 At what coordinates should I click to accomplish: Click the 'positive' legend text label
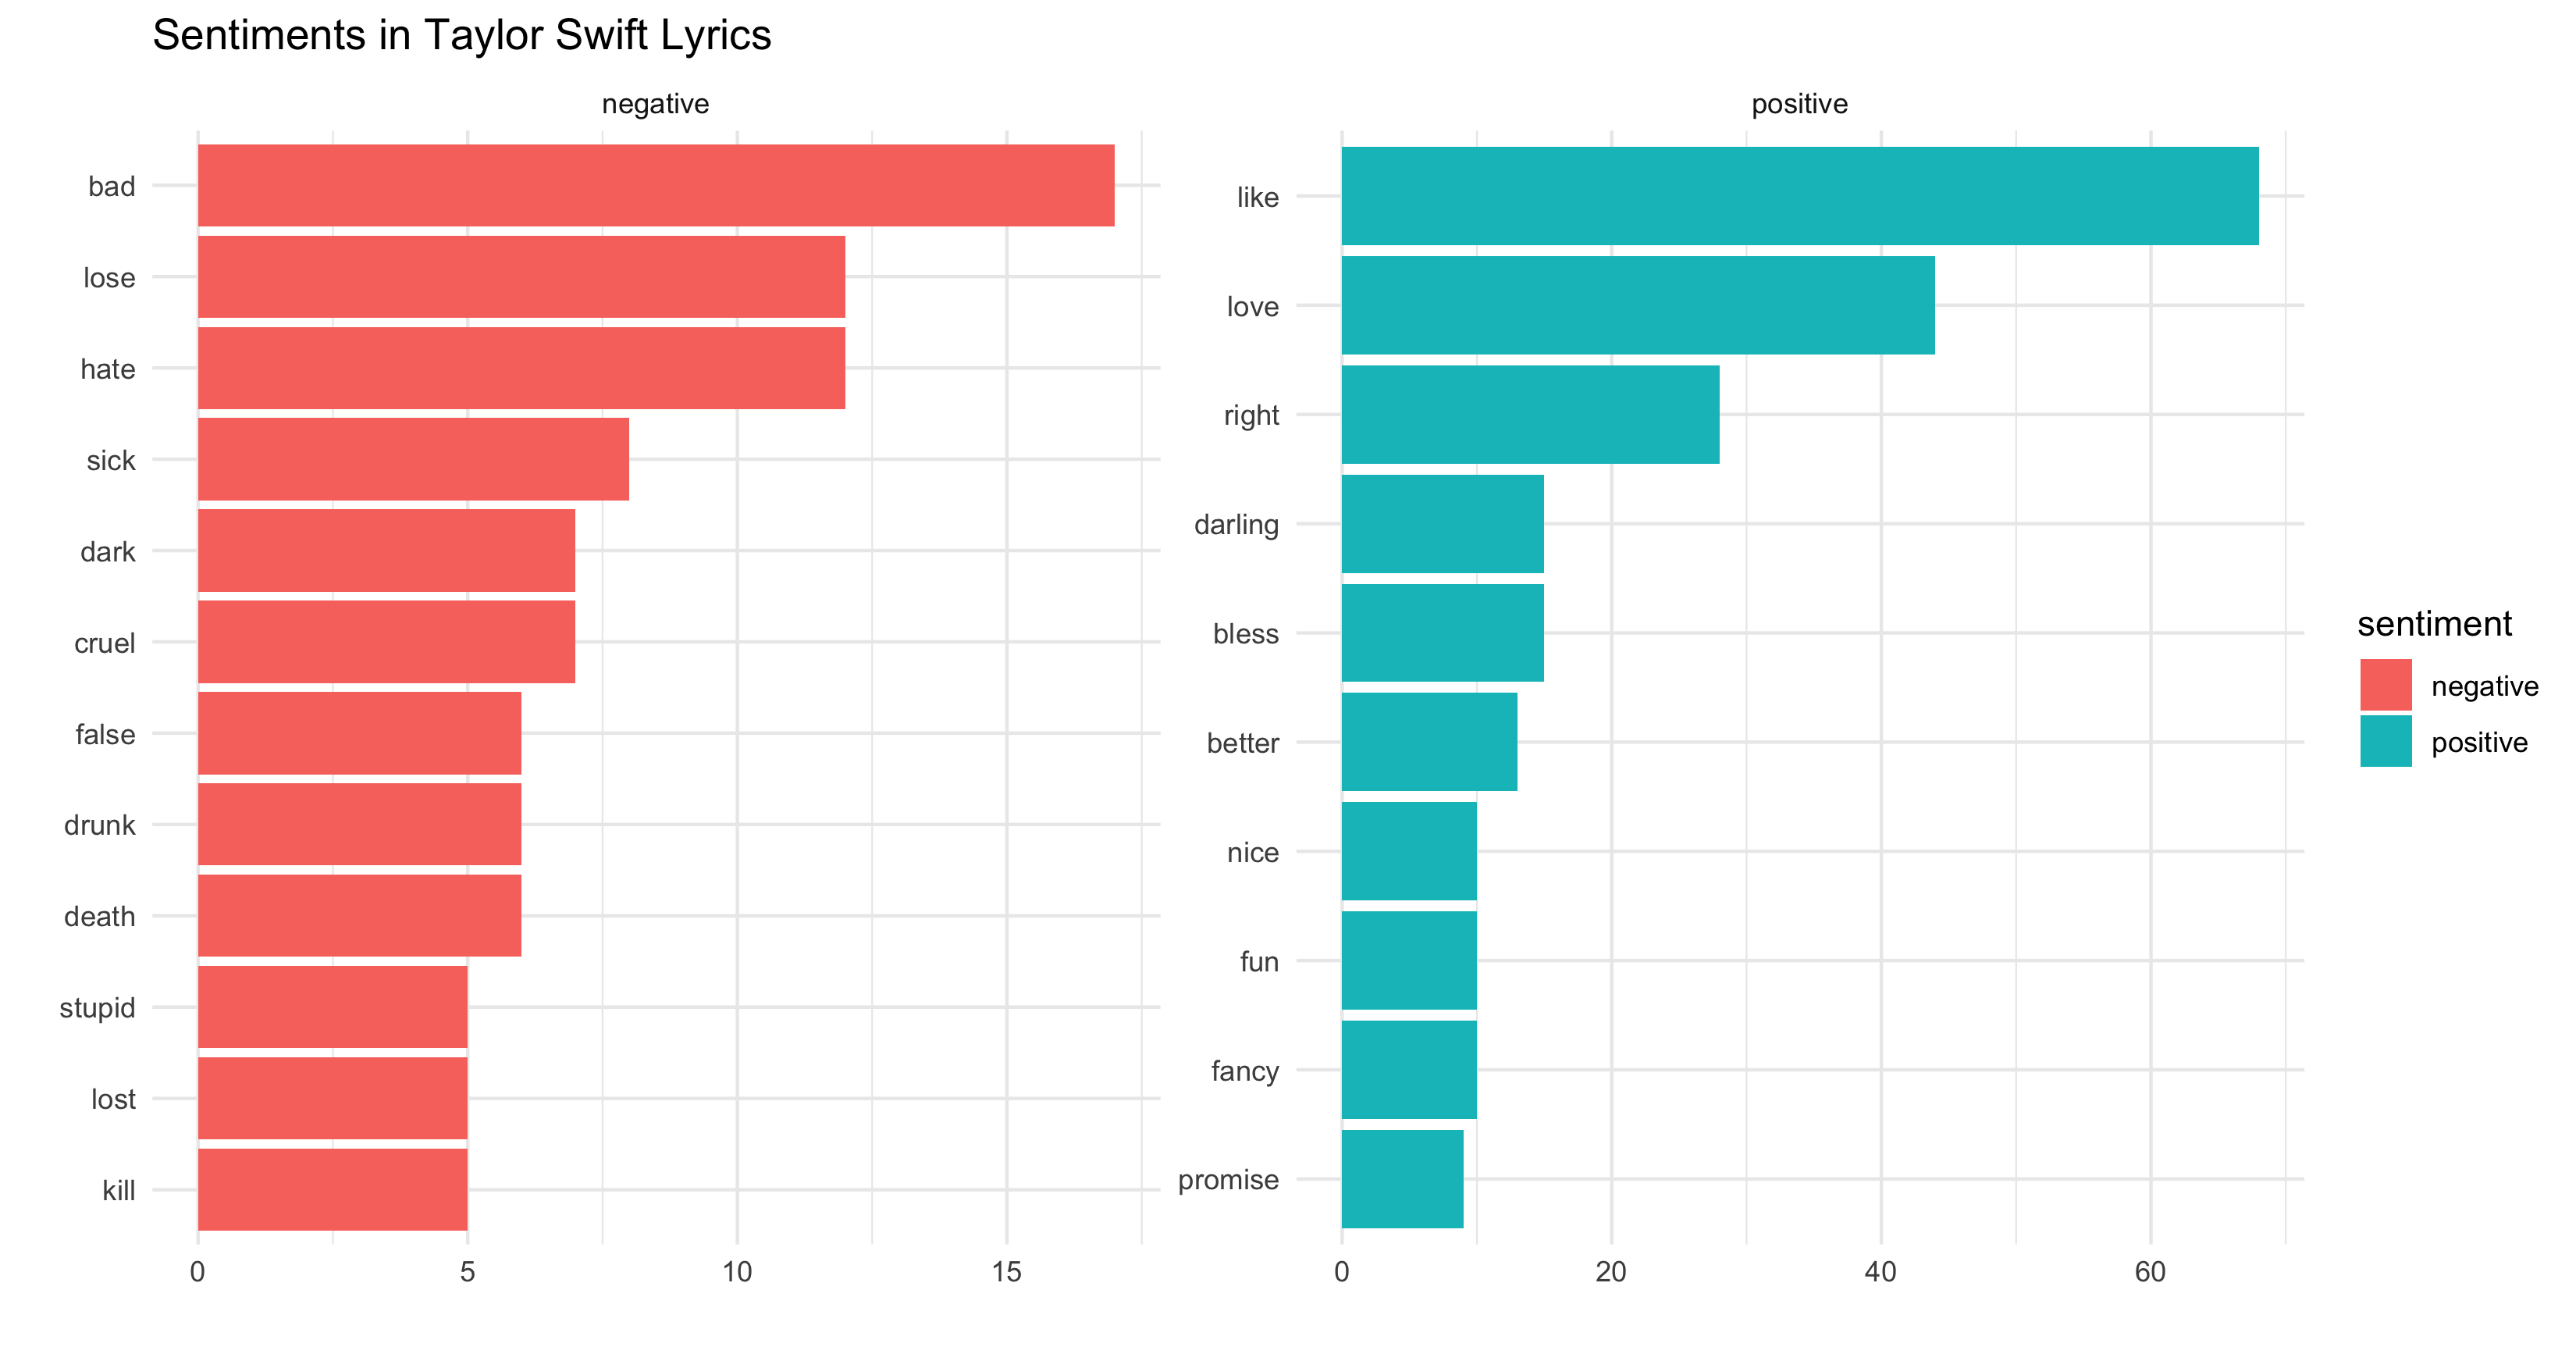coord(2479,743)
